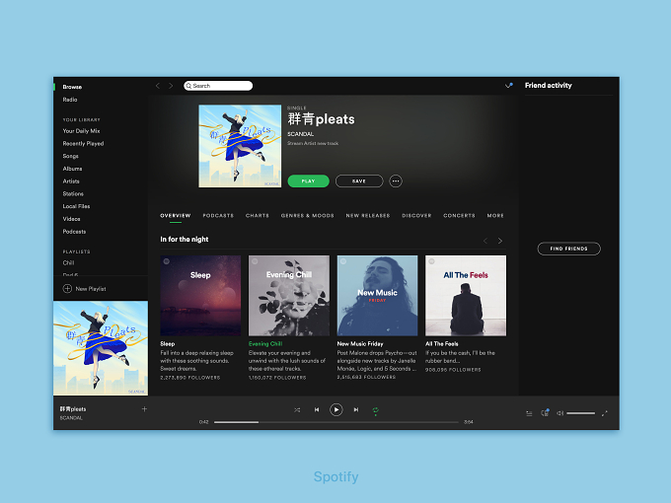Click the Save button
671x503 pixels.
click(x=359, y=180)
